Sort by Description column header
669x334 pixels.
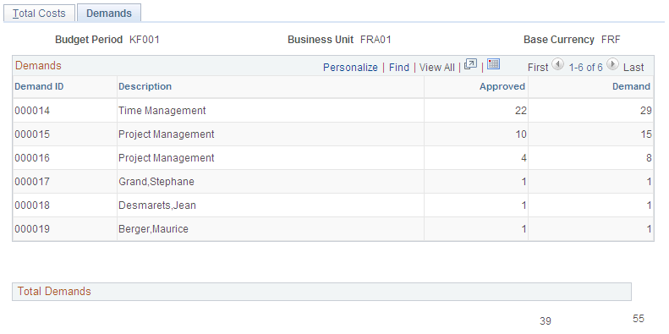click(145, 86)
